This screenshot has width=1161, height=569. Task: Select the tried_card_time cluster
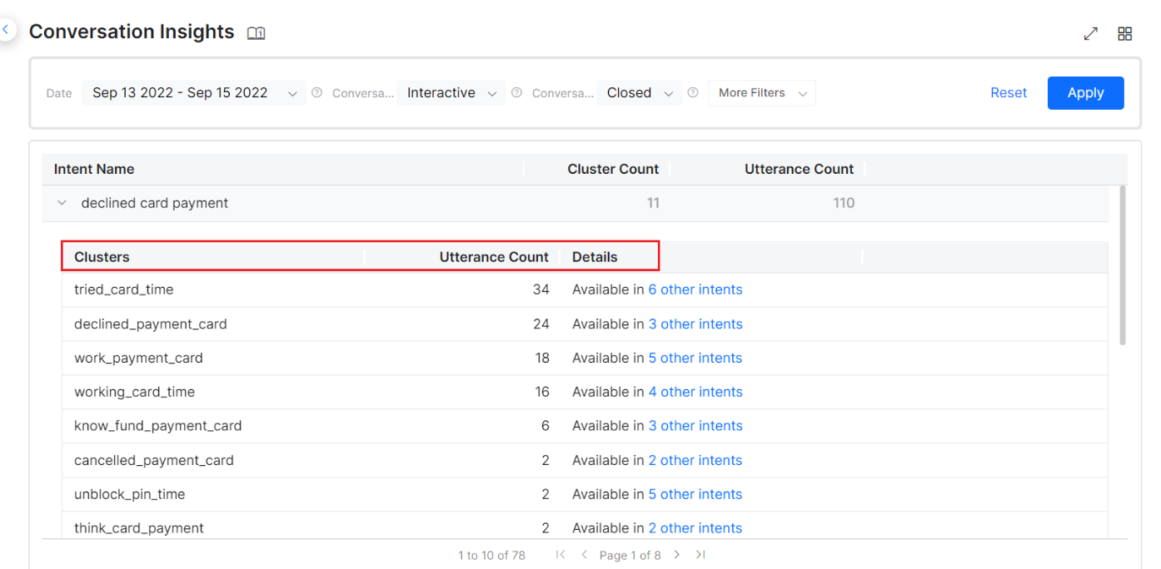click(124, 289)
